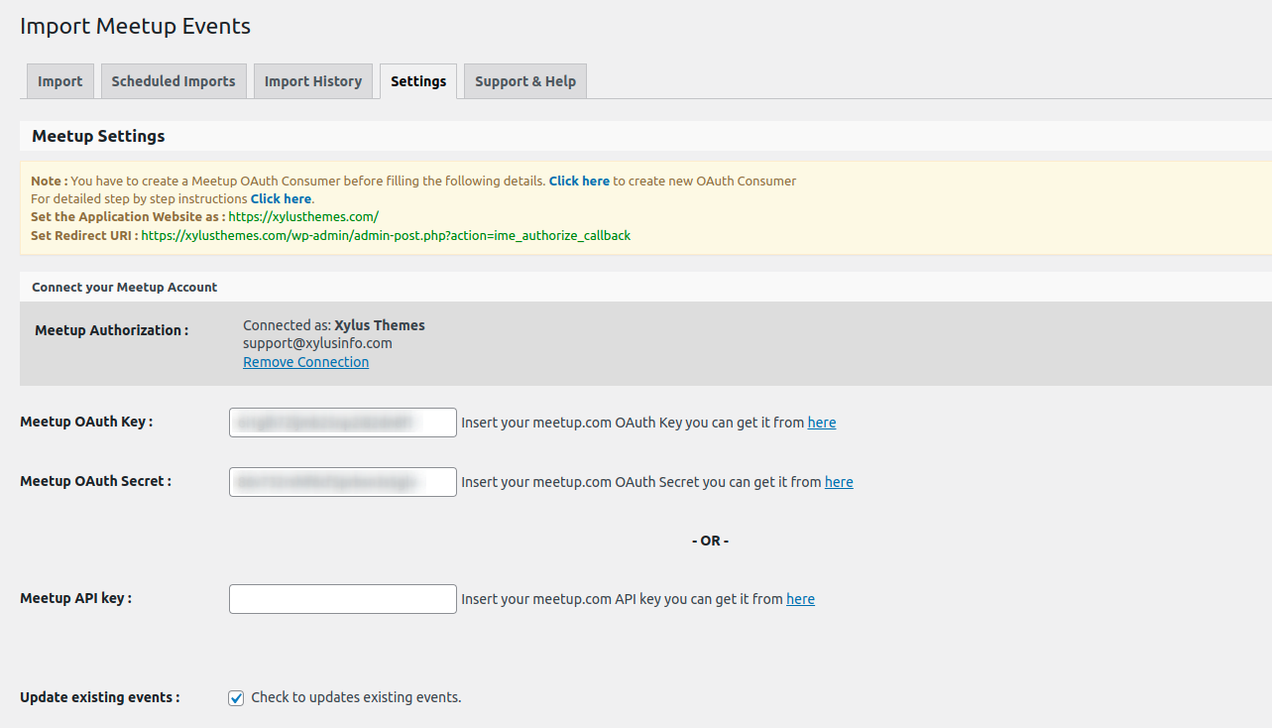
Task: Uncheck the Update existing events checkbox
Action: click(236, 698)
